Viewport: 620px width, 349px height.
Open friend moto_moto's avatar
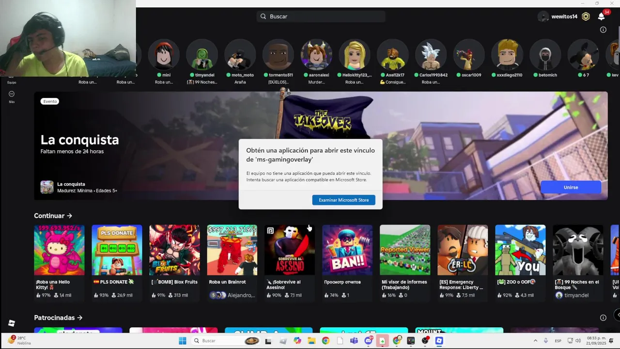click(x=240, y=55)
